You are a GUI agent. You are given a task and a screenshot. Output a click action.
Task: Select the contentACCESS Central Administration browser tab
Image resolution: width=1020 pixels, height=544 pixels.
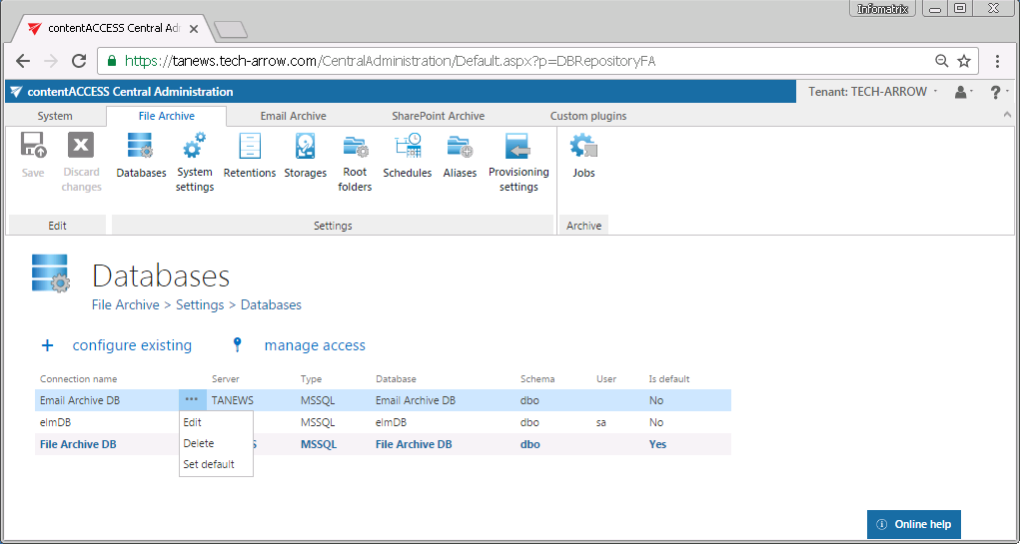click(x=115, y=29)
